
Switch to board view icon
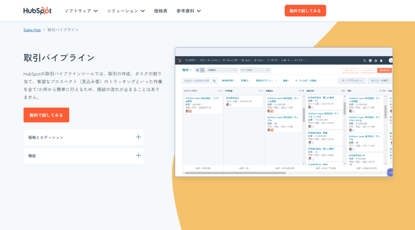202,70
